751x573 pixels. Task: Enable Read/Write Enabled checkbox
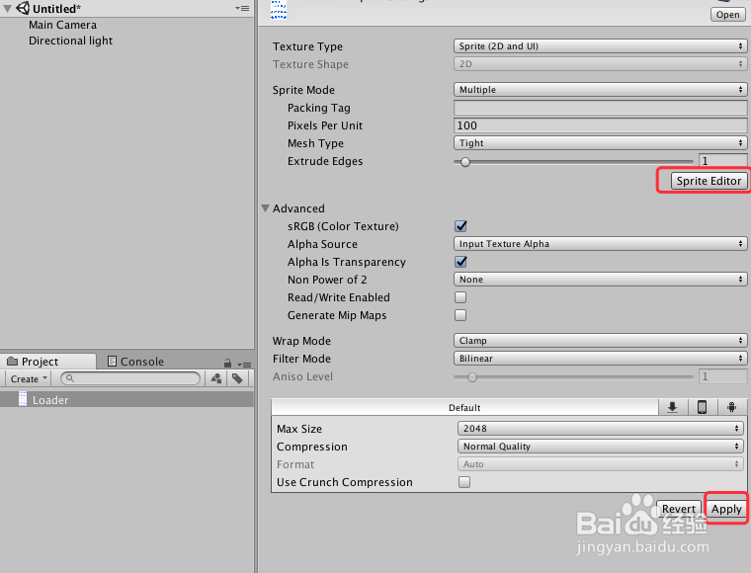460,297
